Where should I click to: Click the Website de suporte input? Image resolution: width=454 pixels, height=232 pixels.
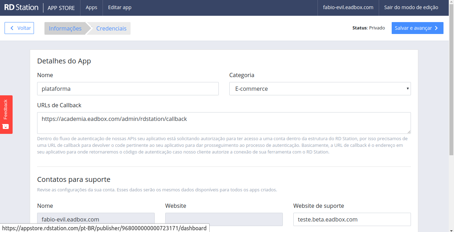pos(352,219)
